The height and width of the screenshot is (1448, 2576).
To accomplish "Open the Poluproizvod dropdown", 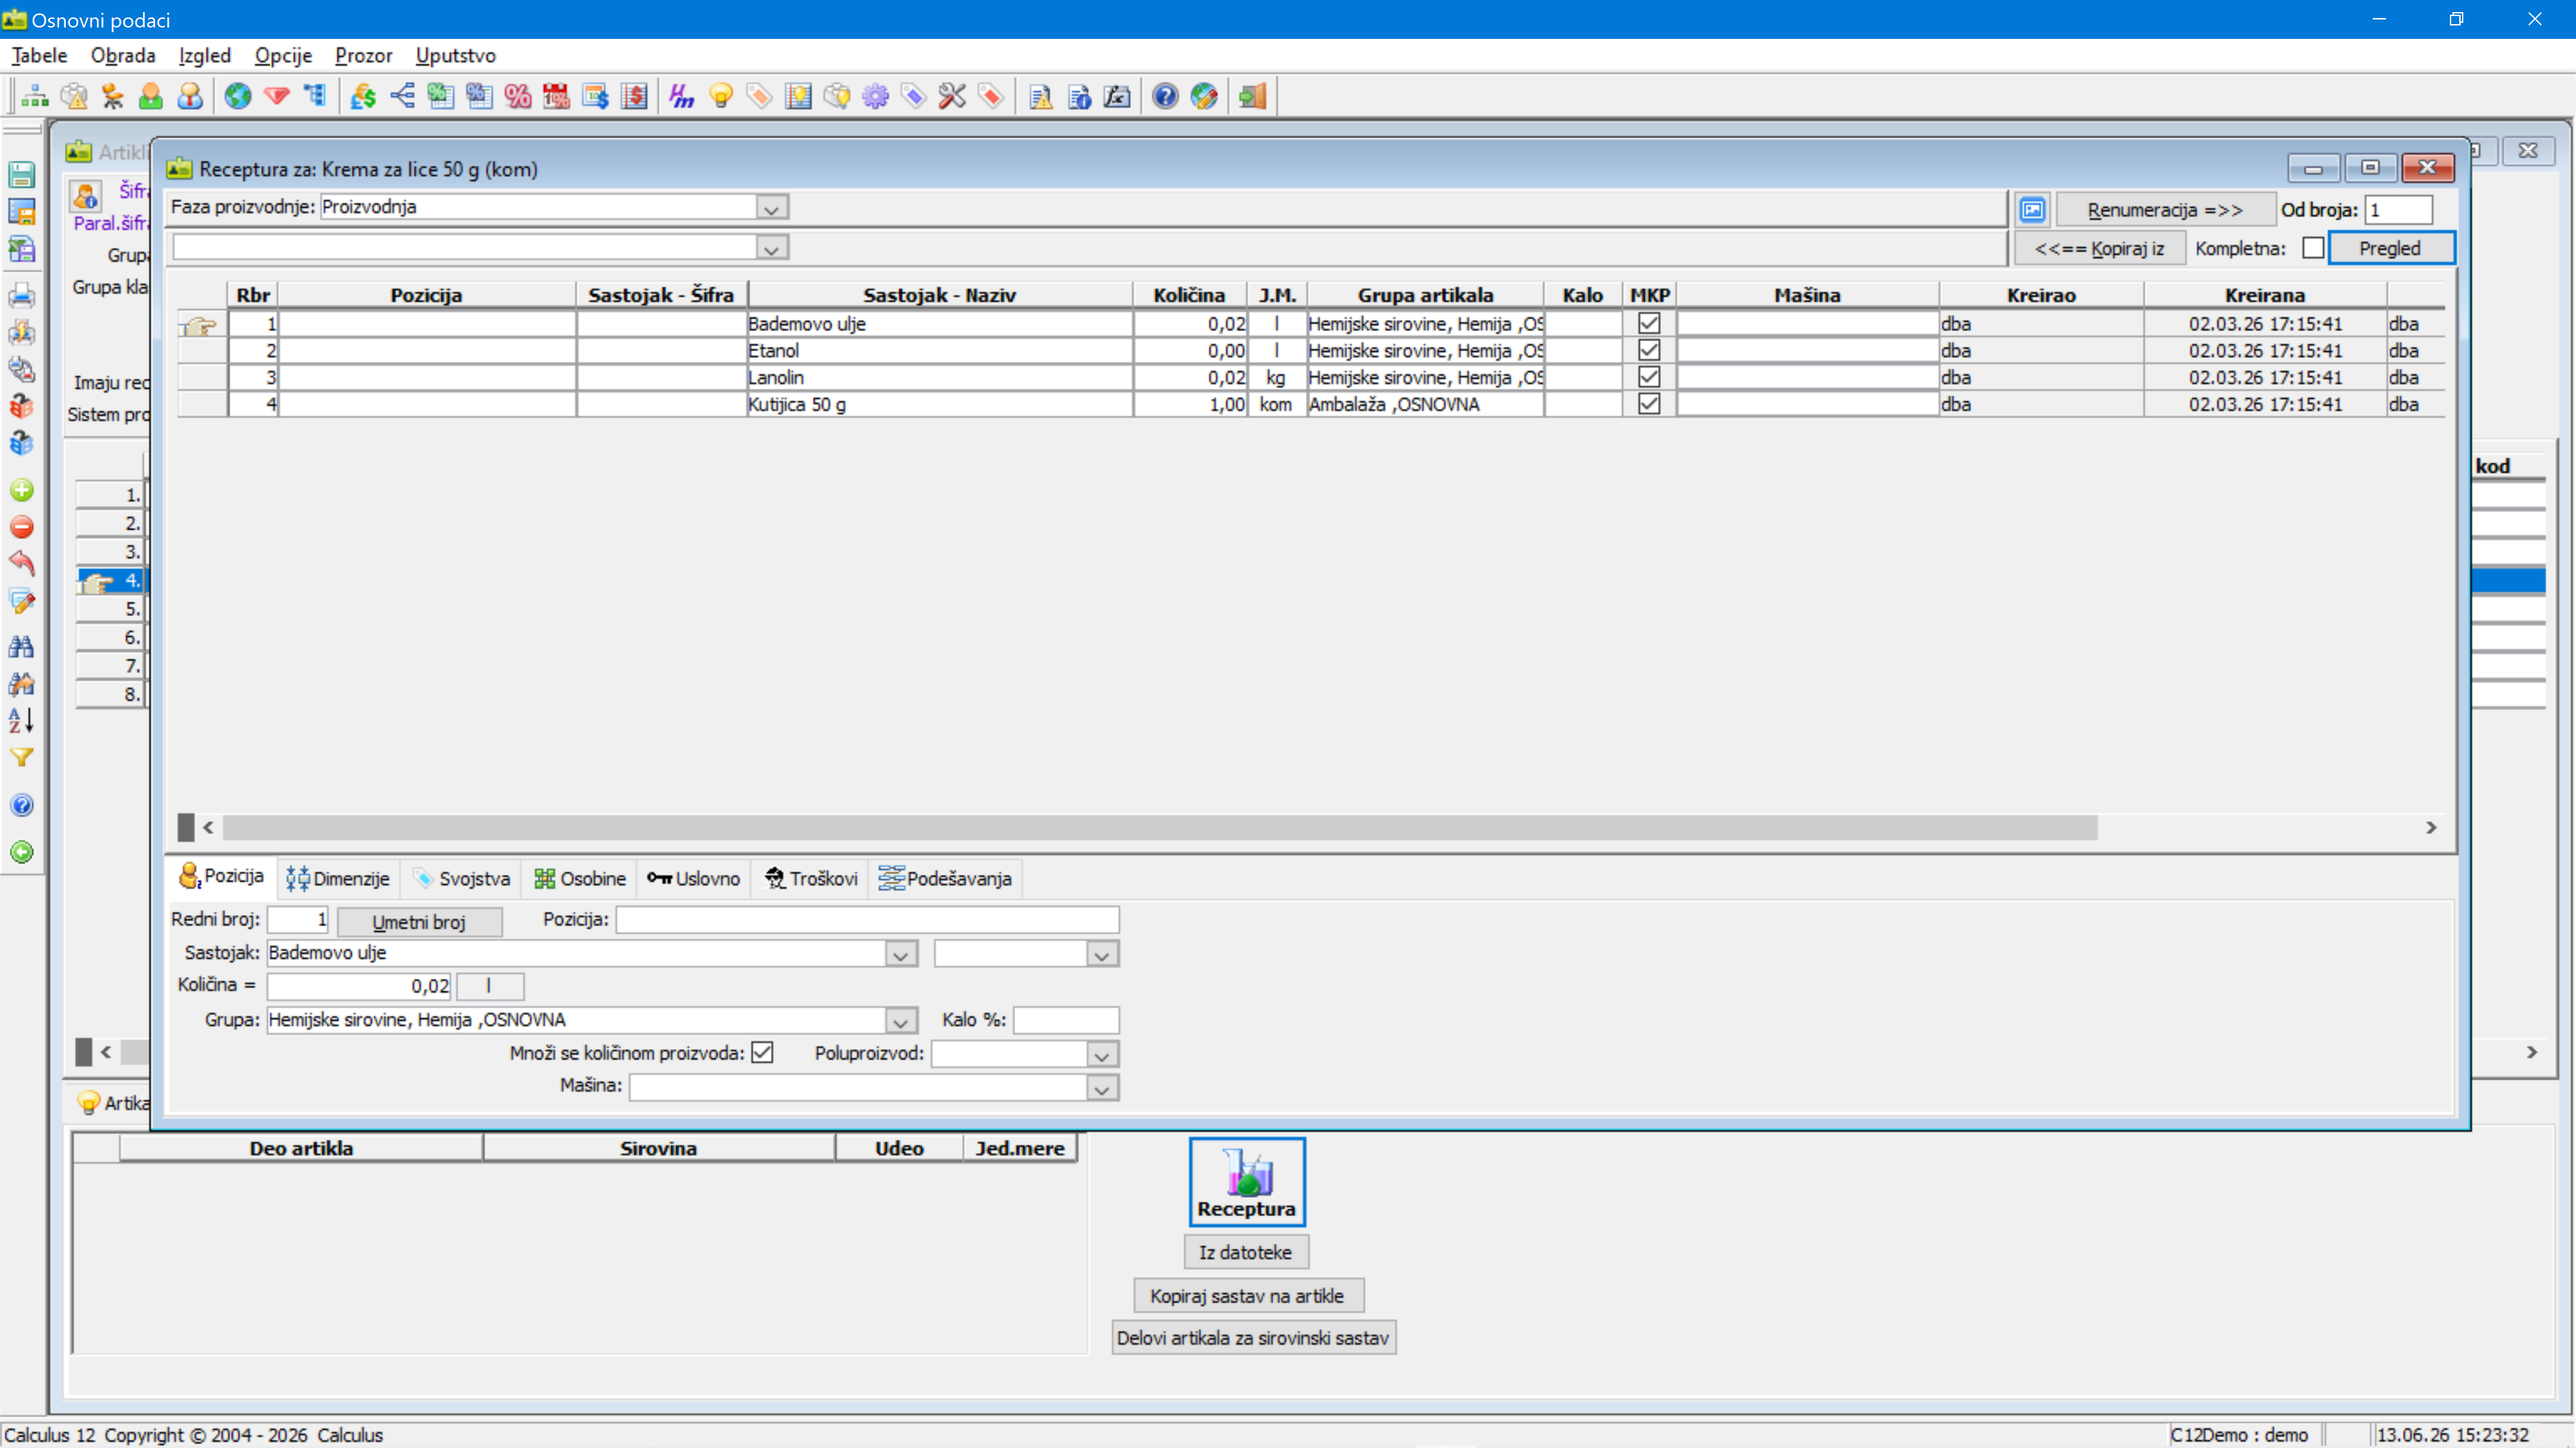I will 1101,1054.
